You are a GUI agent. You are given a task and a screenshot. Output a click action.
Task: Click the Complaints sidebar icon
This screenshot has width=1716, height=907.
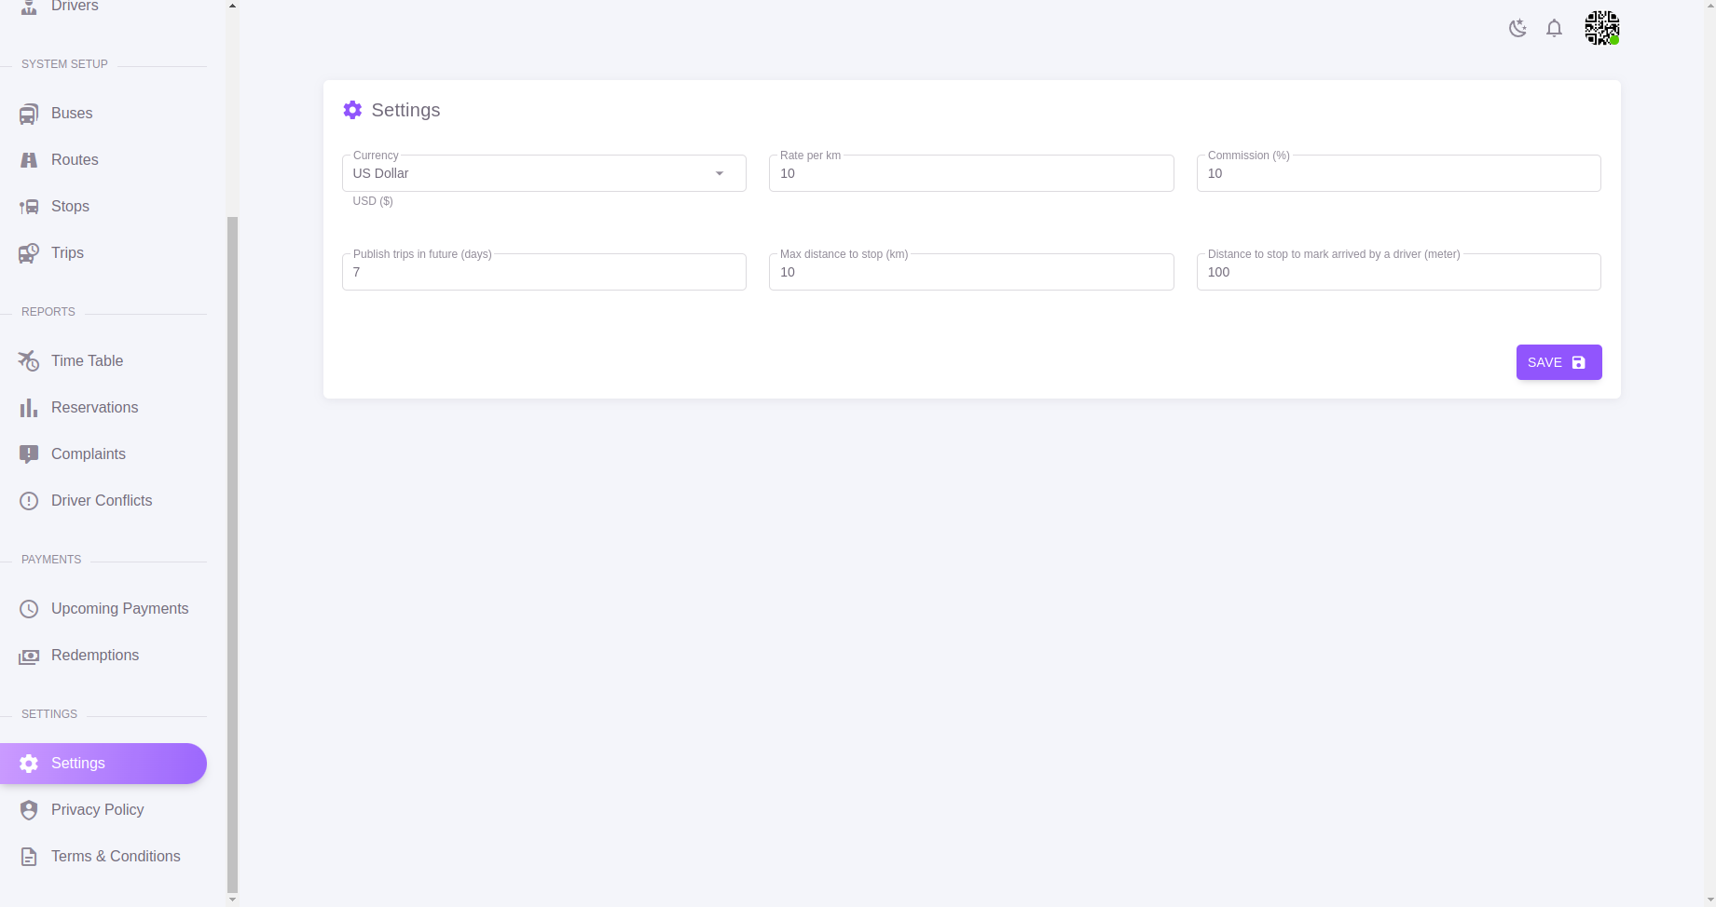pyautogui.click(x=28, y=453)
